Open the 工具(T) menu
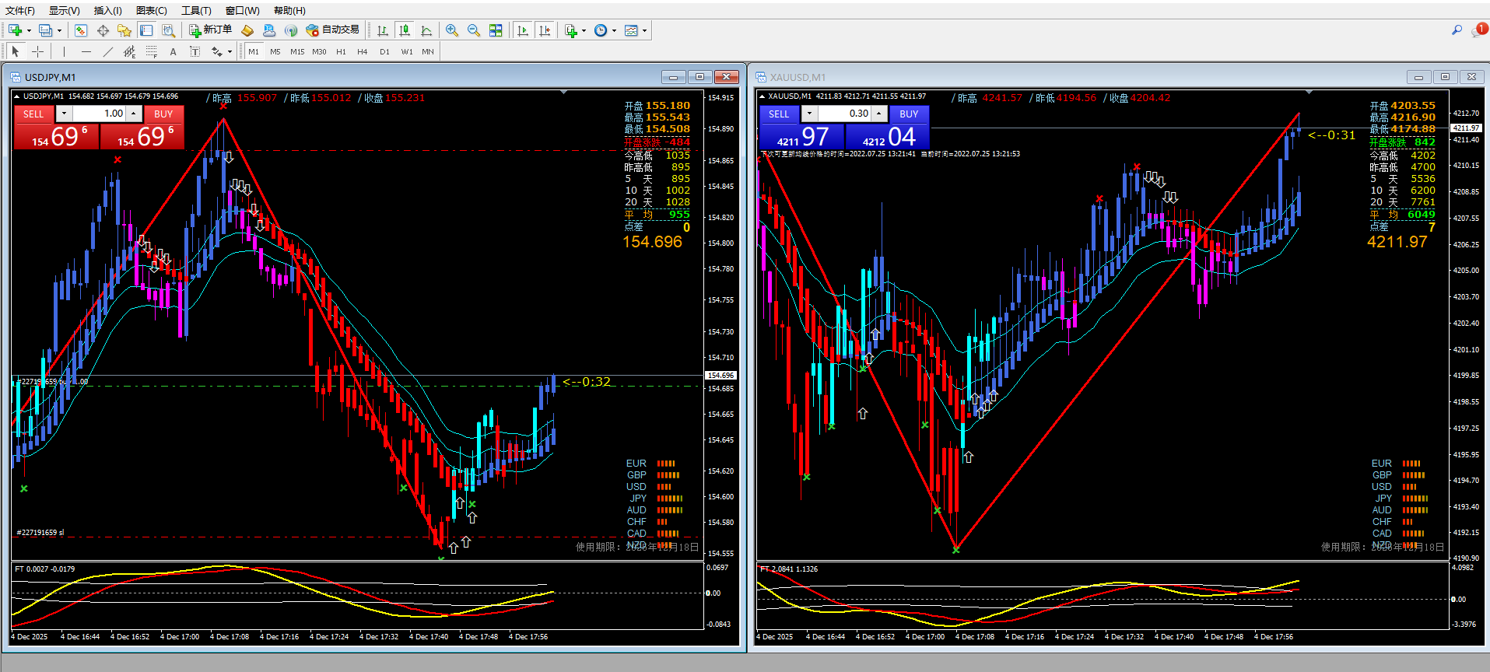Screen dimensions: 1490x672 pyautogui.click(x=196, y=11)
